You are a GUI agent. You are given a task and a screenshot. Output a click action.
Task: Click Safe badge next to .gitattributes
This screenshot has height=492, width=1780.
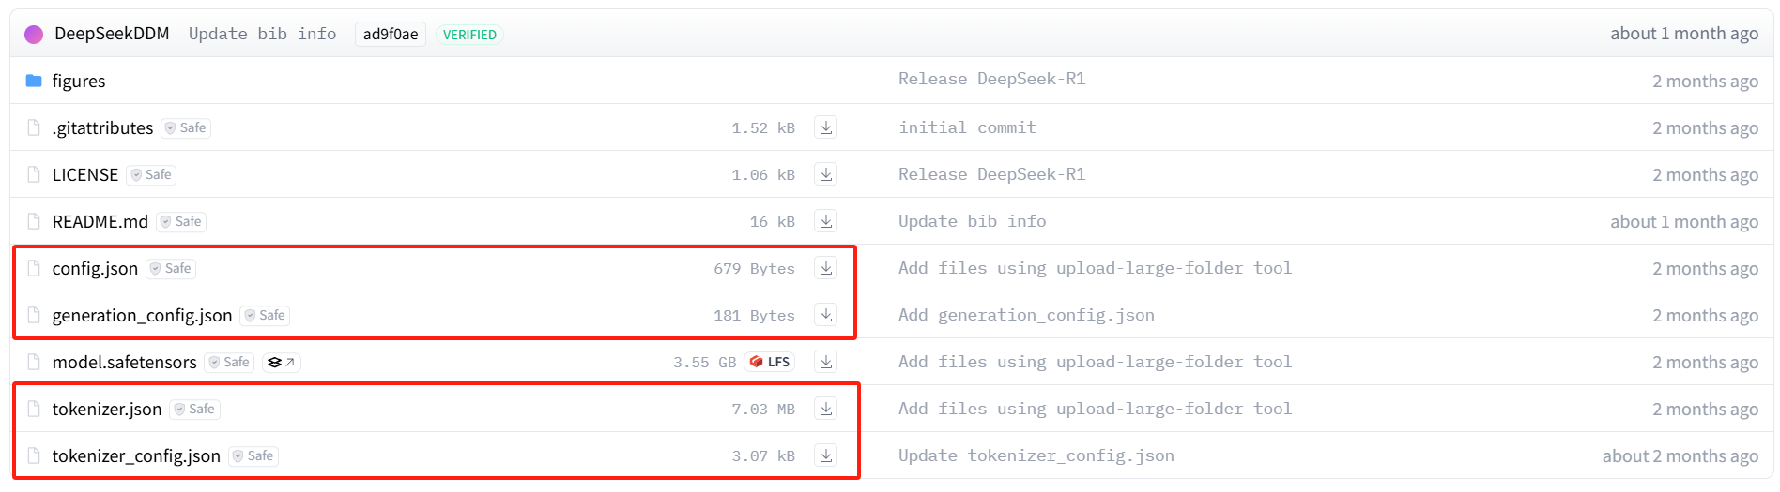(186, 127)
